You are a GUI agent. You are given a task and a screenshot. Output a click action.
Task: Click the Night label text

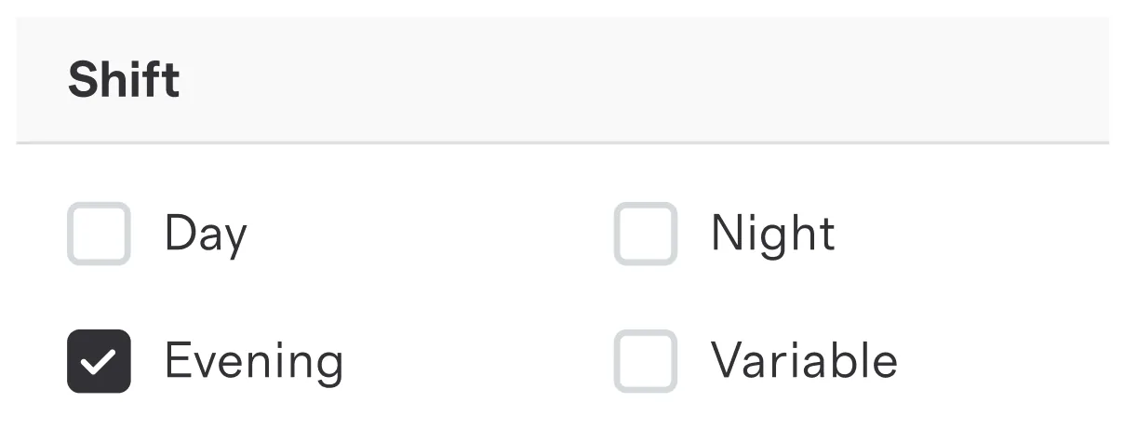(773, 234)
